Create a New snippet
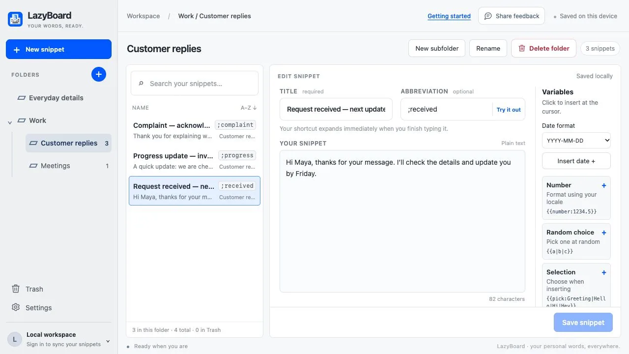This screenshot has width=629, height=354. [x=58, y=49]
